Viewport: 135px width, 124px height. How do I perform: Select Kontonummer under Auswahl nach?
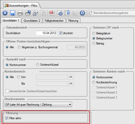pyautogui.click(x=7, y=65)
